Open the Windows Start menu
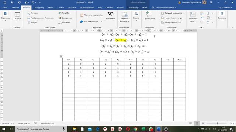Viewport: 236px width, 132px height. [3, 129]
